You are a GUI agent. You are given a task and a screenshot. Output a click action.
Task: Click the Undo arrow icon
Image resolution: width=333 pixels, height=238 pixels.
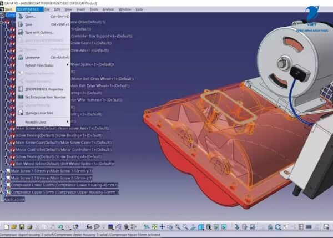coord(60,227)
